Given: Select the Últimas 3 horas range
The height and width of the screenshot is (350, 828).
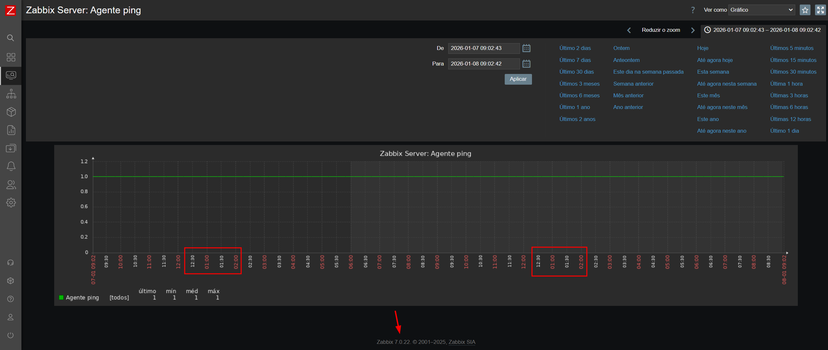Looking at the screenshot, I should point(789,95).
